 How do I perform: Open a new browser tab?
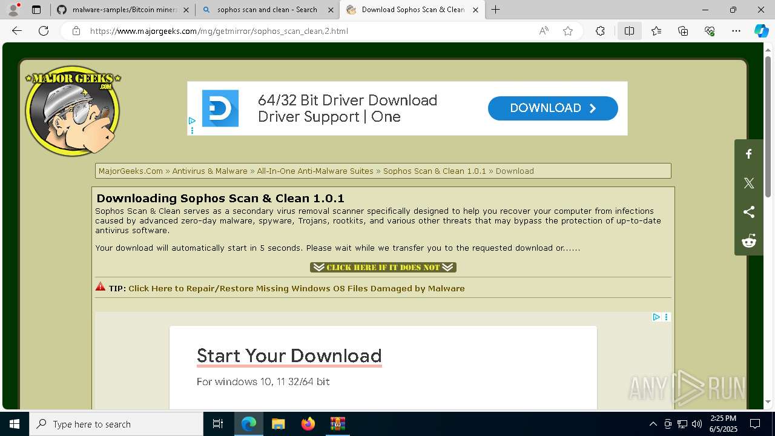click(x=496, y=10)
